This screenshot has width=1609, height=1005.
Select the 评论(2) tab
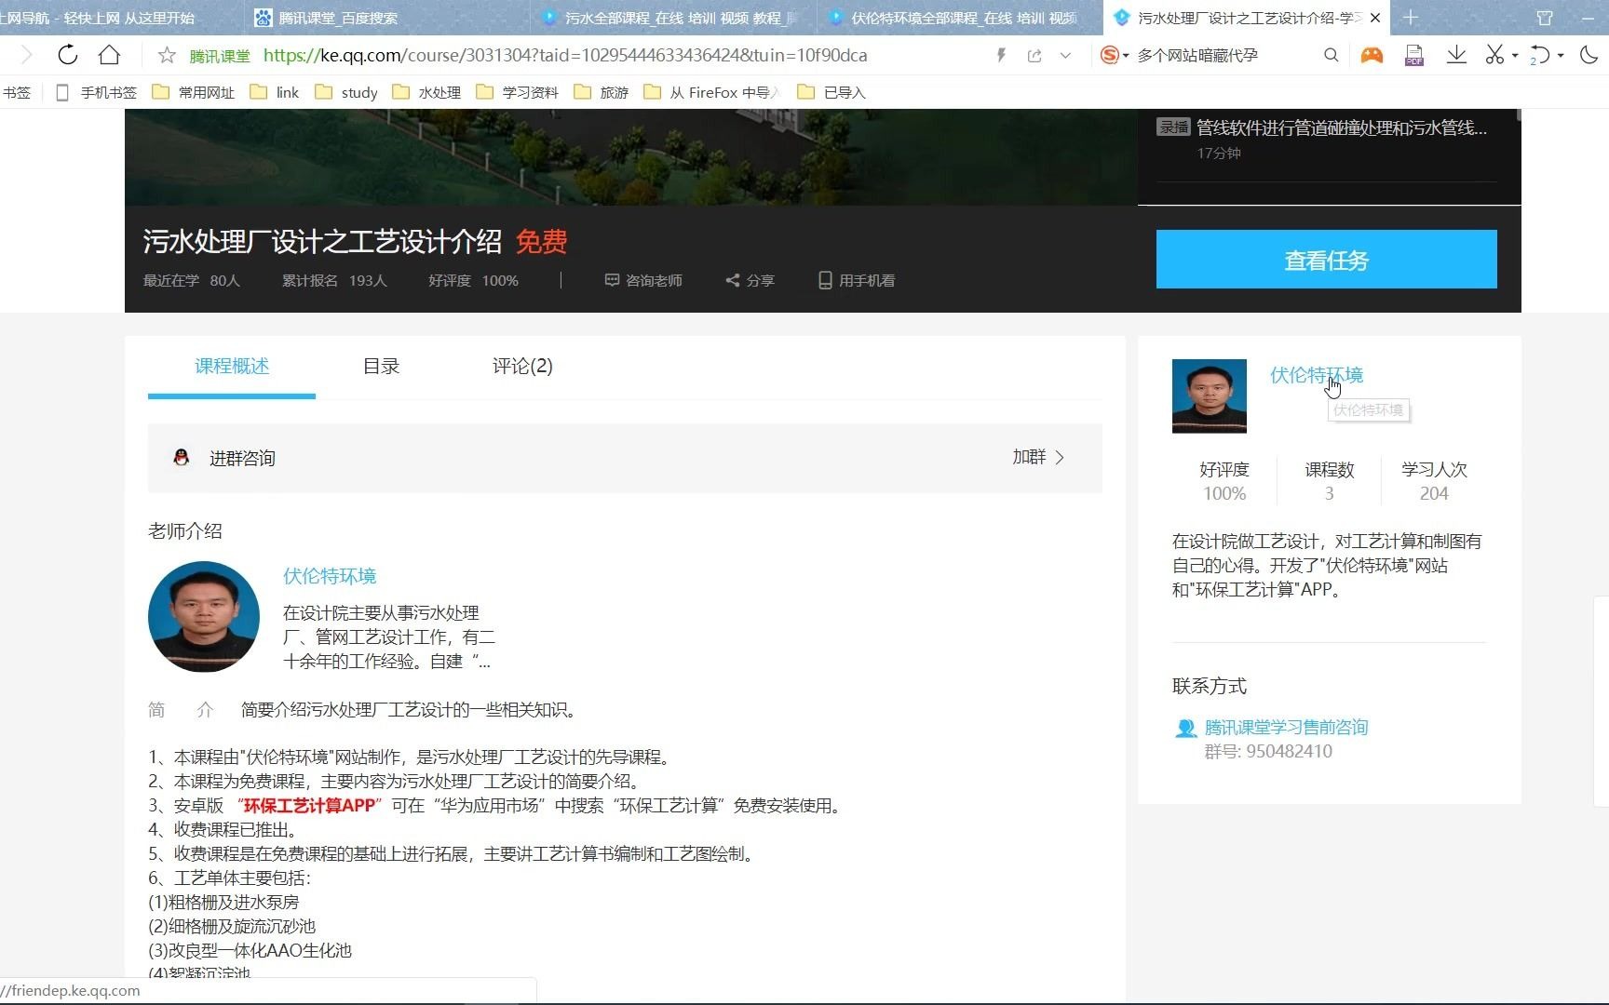pos(522,366)
